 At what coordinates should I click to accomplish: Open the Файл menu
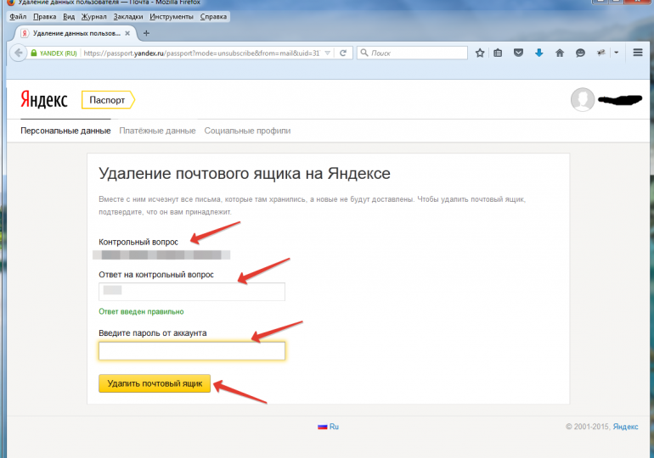18,16
